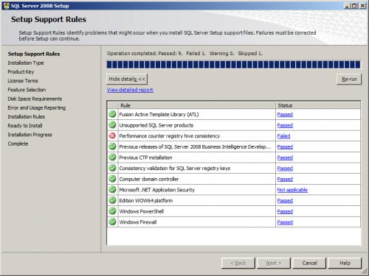Click the Re-run button
The width and height of the screenshot is (369, 276).
(x=349, y=79)
